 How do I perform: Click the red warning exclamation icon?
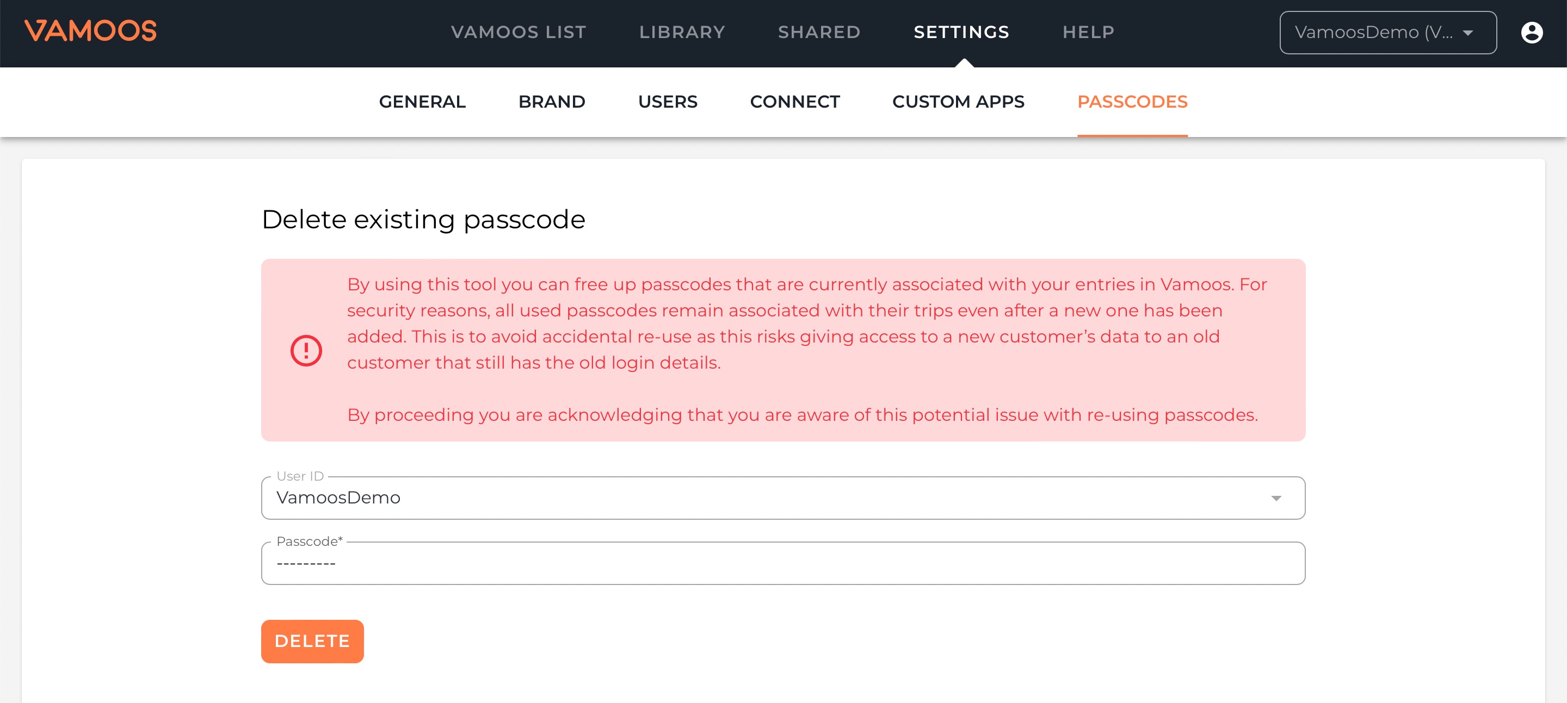click(306, 351)
